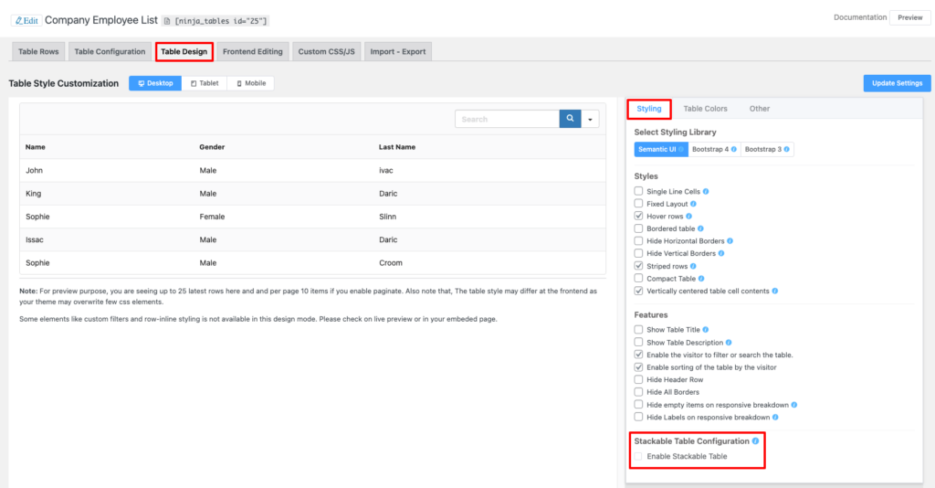935x488 pixels.
Task: Open the dropdown arrow beside search button
Action: 591,119
